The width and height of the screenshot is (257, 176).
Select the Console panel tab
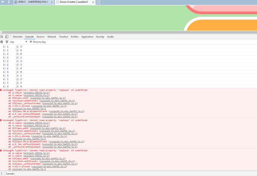pyautogui.click(x=29, y=37)
